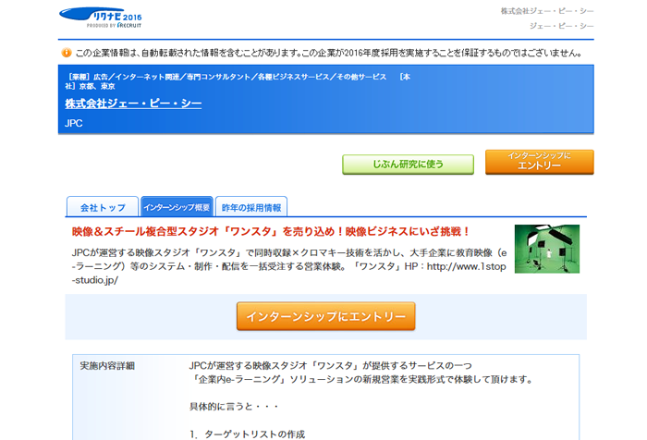The image size is (647, 440).
Task: Click the industry category text in the blue banner
Action: pyautogui.click(x=238, y=81)
